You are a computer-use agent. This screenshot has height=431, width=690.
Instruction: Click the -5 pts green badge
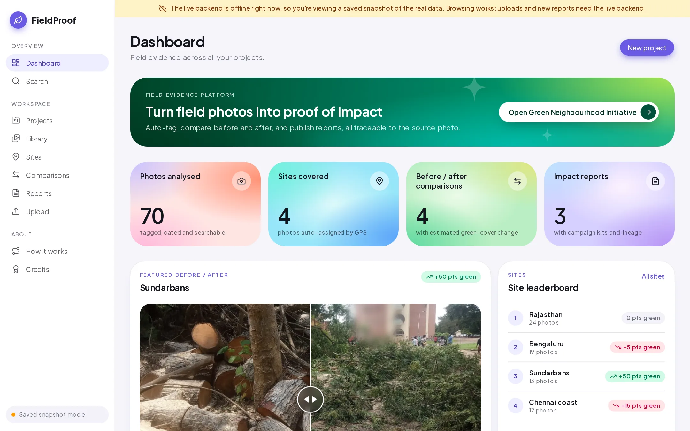637,347
